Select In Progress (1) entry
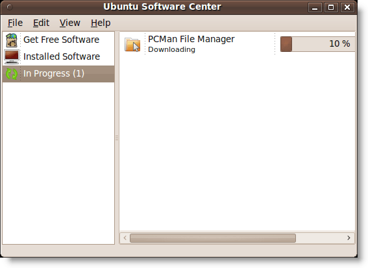368x268 pixels. tap(58, 74)
